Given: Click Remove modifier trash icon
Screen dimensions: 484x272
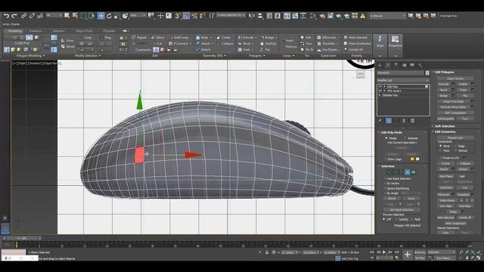Looking at the screenshot, I should click(x=404, y=121).
